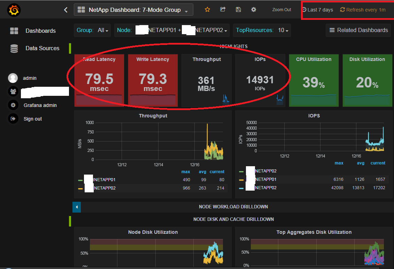The height and width of the screenshot is (269, 394).
Task: Click the share dashboard icon
Action: [x=223, y=10]
